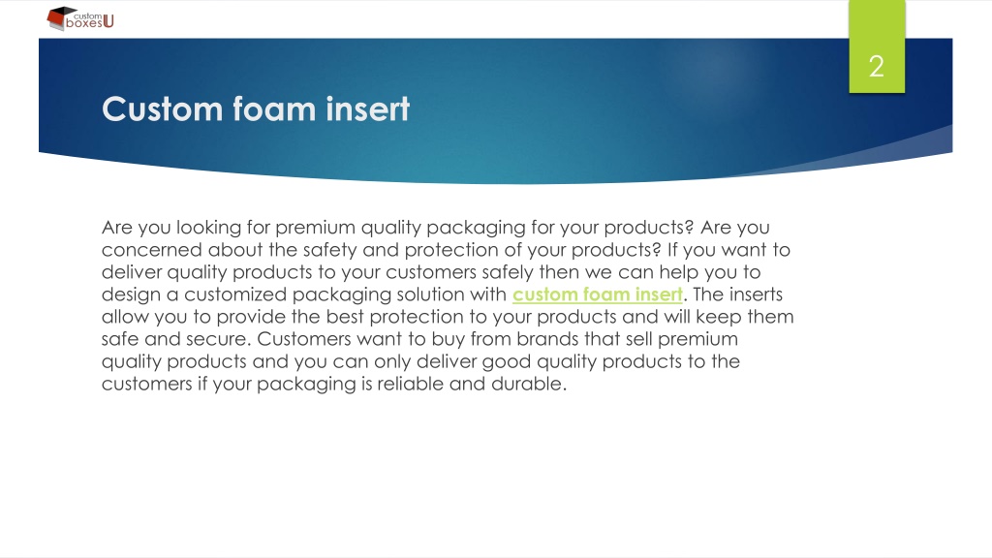The width and height of the screenshot is (992, 558).
Task: Click the word 'insert' in the slide title
Action: [367, 108]
